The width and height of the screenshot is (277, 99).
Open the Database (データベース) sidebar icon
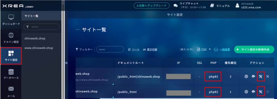pyautogui.click(x=11, y=72)
